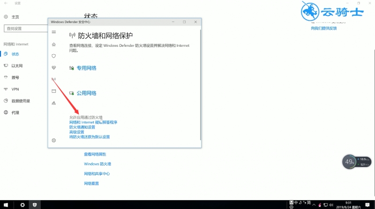Open 查看网络属性 link in Settings
375x209 pixels.
95,154
